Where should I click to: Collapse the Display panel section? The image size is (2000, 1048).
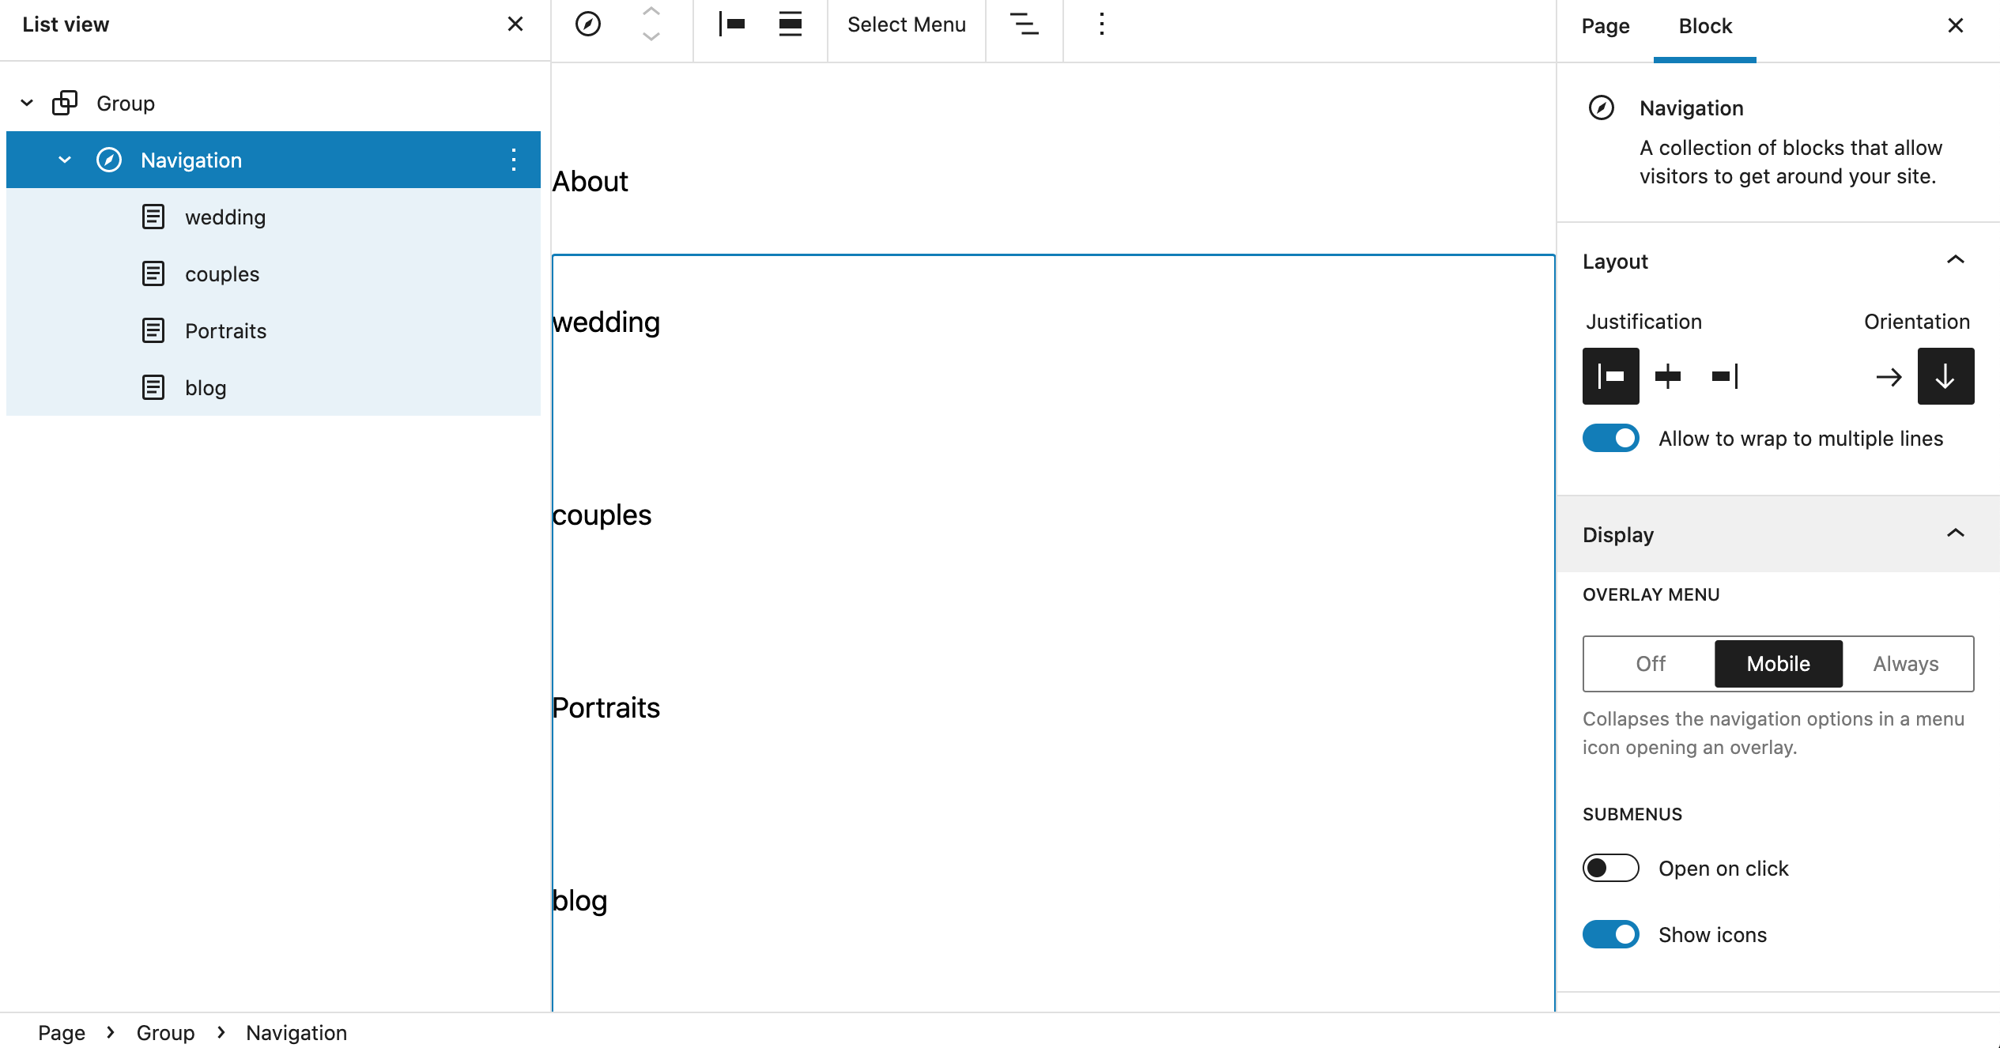click(x=1955, y=533)
